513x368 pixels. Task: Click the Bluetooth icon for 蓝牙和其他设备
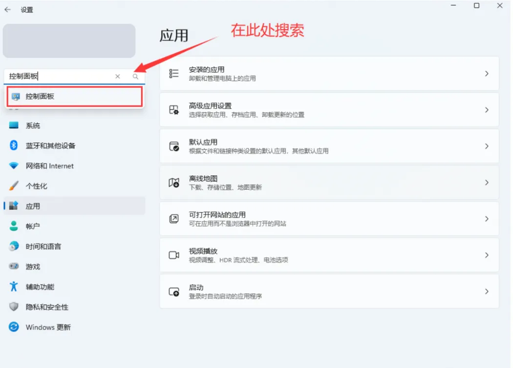tap(14, 145)
